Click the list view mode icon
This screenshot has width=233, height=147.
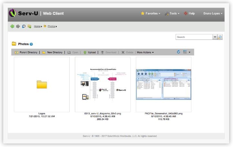(185, 52)
